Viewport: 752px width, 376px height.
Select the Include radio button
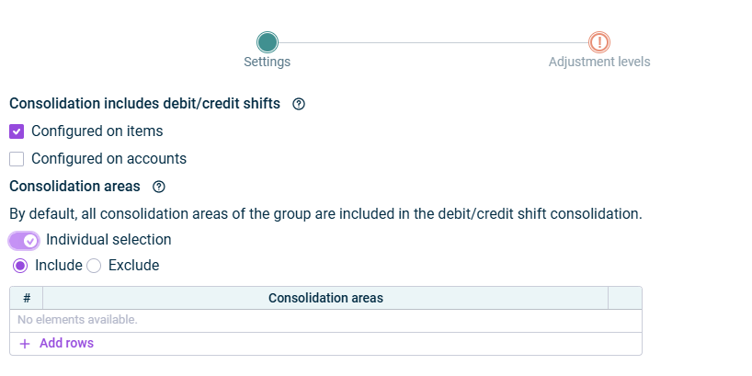(20, 266)
